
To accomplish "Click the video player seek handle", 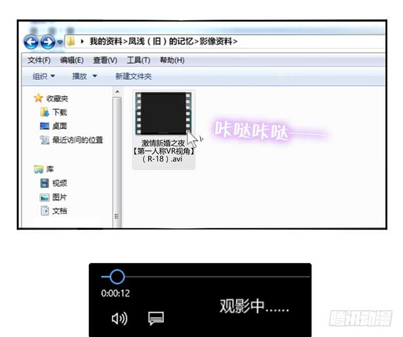I will pyautogui.click(x=117, y=277).
